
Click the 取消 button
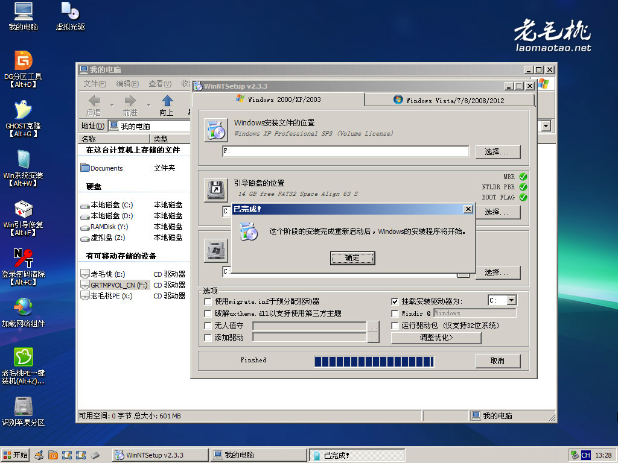point(497,361)
